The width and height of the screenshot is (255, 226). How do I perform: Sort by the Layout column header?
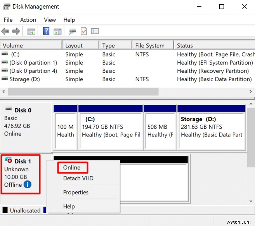click(x=81, y=45)
